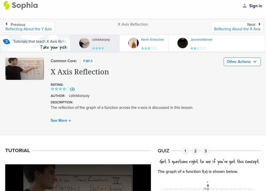The width and height of the screenshot is (266, 191).
Task: Click JasmineWanek's avatar picture
Action: (x=183, y=43)
